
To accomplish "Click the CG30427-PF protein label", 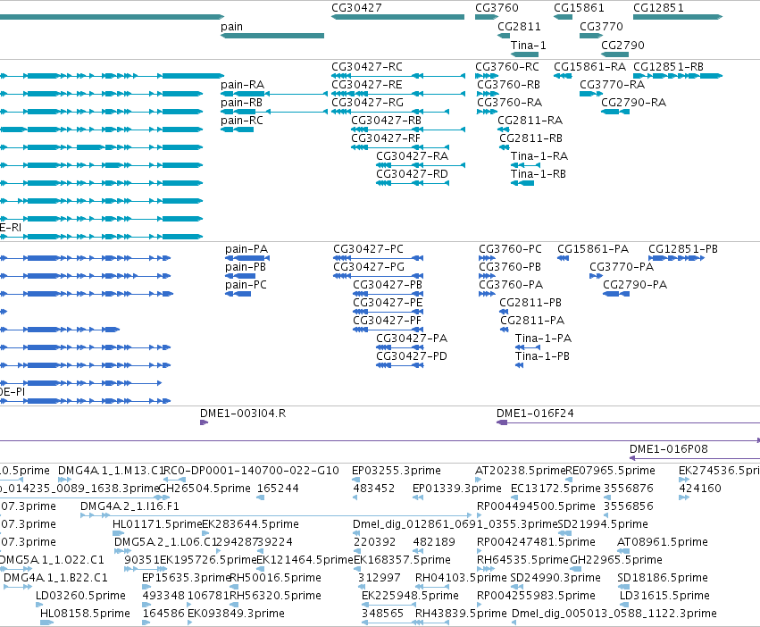I will coord(388,321).
